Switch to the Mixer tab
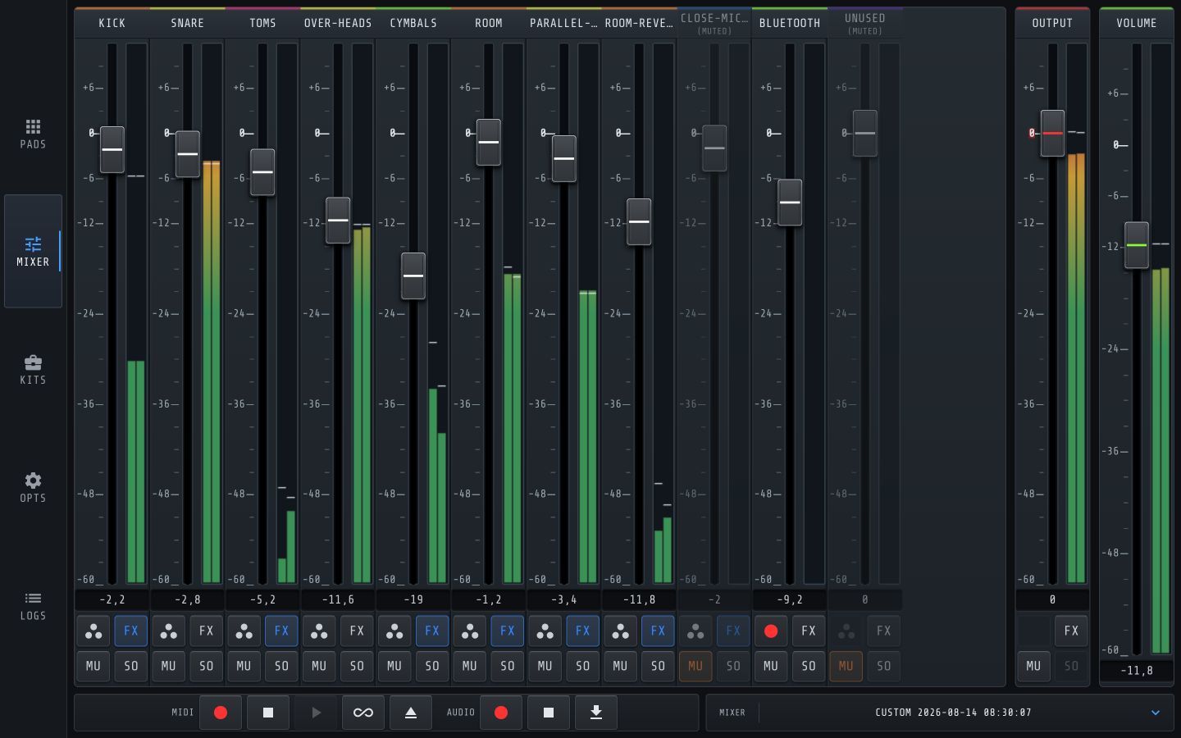 33,251
